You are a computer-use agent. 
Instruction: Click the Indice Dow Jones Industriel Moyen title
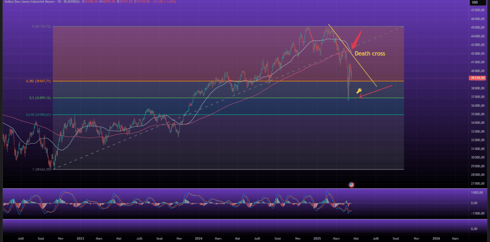coord(26,3)
